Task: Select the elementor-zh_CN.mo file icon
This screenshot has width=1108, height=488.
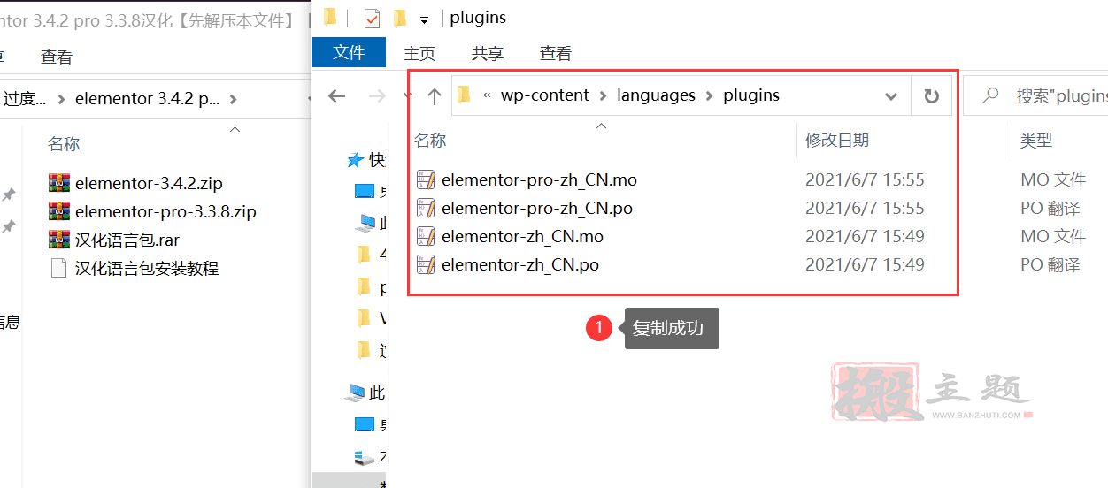Action: (426, 236)
